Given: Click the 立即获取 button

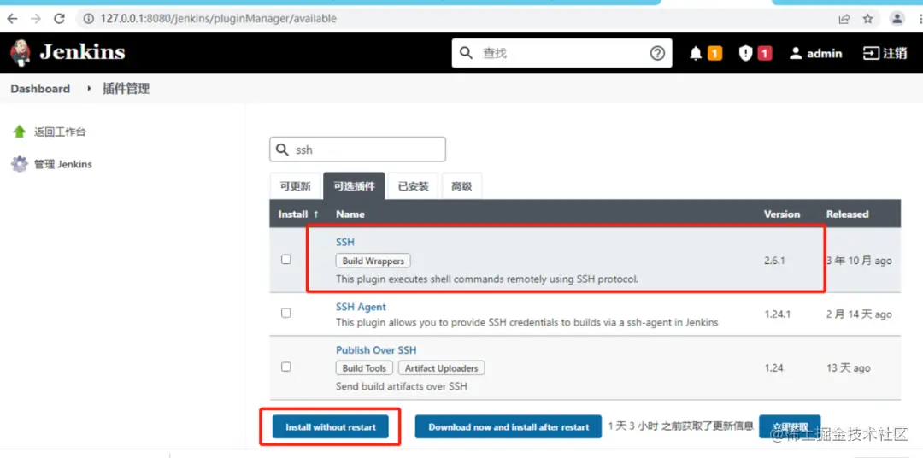Looking at the screenshot, I should tap(790, 426).
